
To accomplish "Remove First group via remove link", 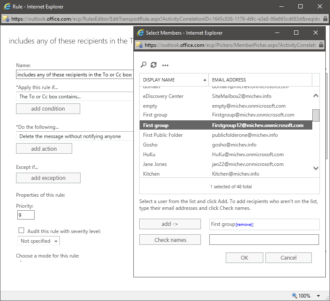I will [x=244, y=225].
